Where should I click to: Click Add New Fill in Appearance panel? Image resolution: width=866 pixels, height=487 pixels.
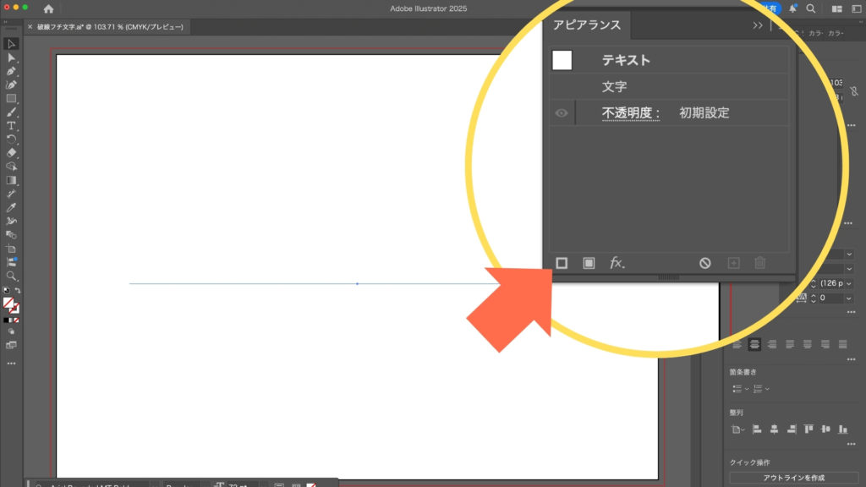coord(589,263)
